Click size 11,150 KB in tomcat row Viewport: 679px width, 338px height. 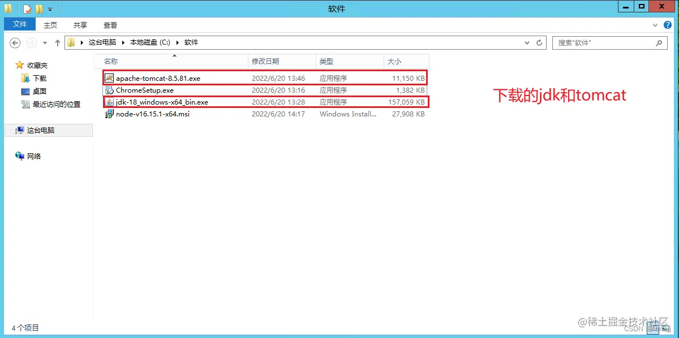[x=408, y=78]
